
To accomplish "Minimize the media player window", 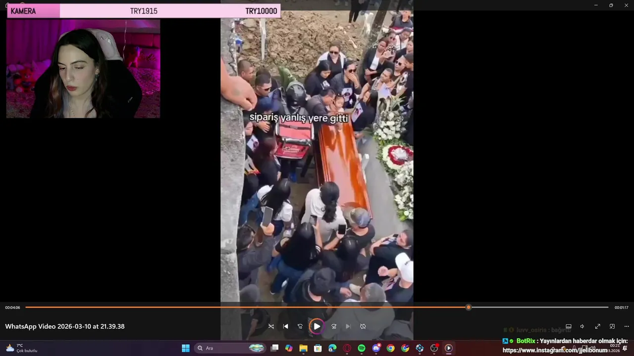I will (x=596, y=5).
